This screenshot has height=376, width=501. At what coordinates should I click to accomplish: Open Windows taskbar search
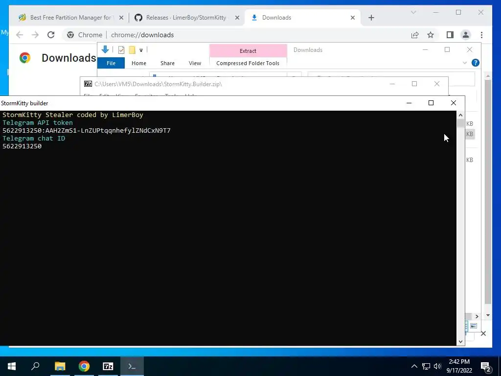[35, 366]
